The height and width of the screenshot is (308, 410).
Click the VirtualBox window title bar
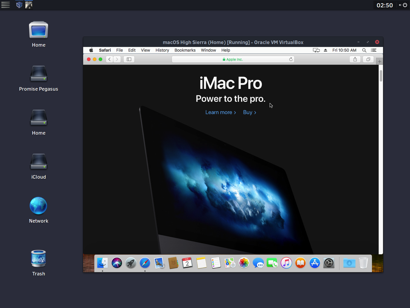pos(233,42)
